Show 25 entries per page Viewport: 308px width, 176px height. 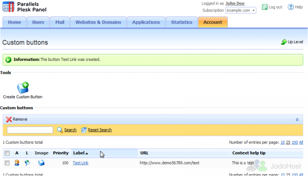pos(288,142)
